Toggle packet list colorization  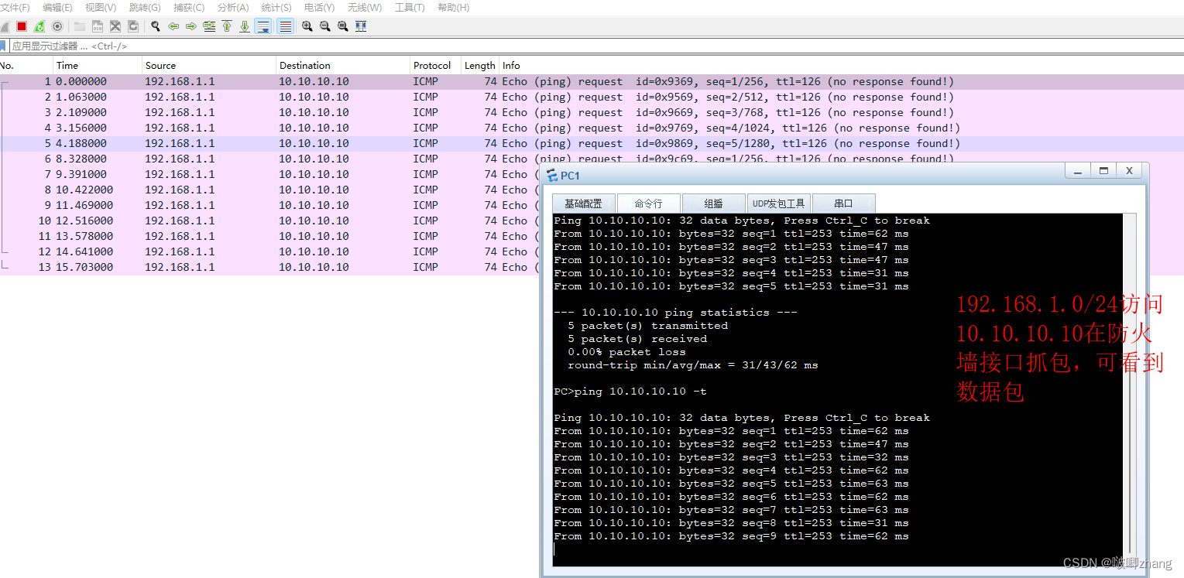coord(286,26)
